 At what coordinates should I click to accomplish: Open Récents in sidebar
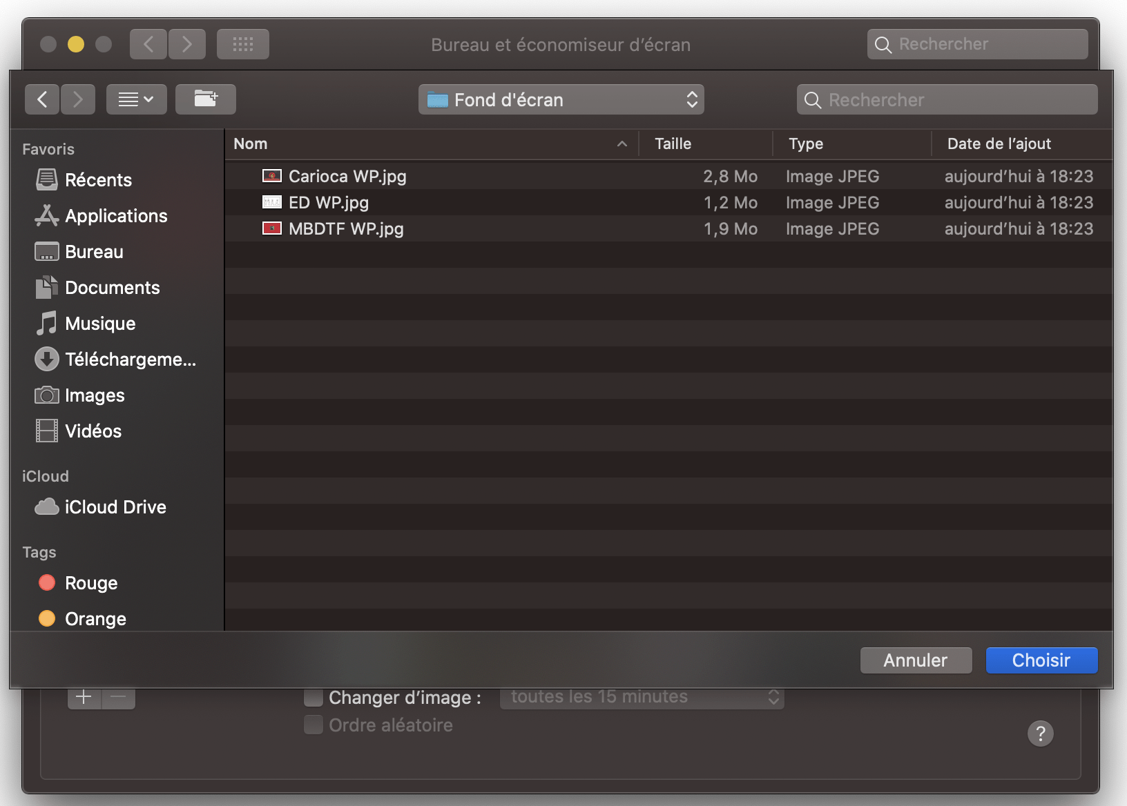tap(116, 180)
